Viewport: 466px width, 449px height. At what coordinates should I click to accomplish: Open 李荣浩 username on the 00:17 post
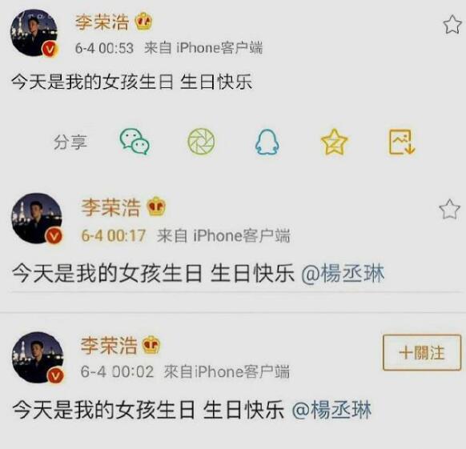[110, 207]
